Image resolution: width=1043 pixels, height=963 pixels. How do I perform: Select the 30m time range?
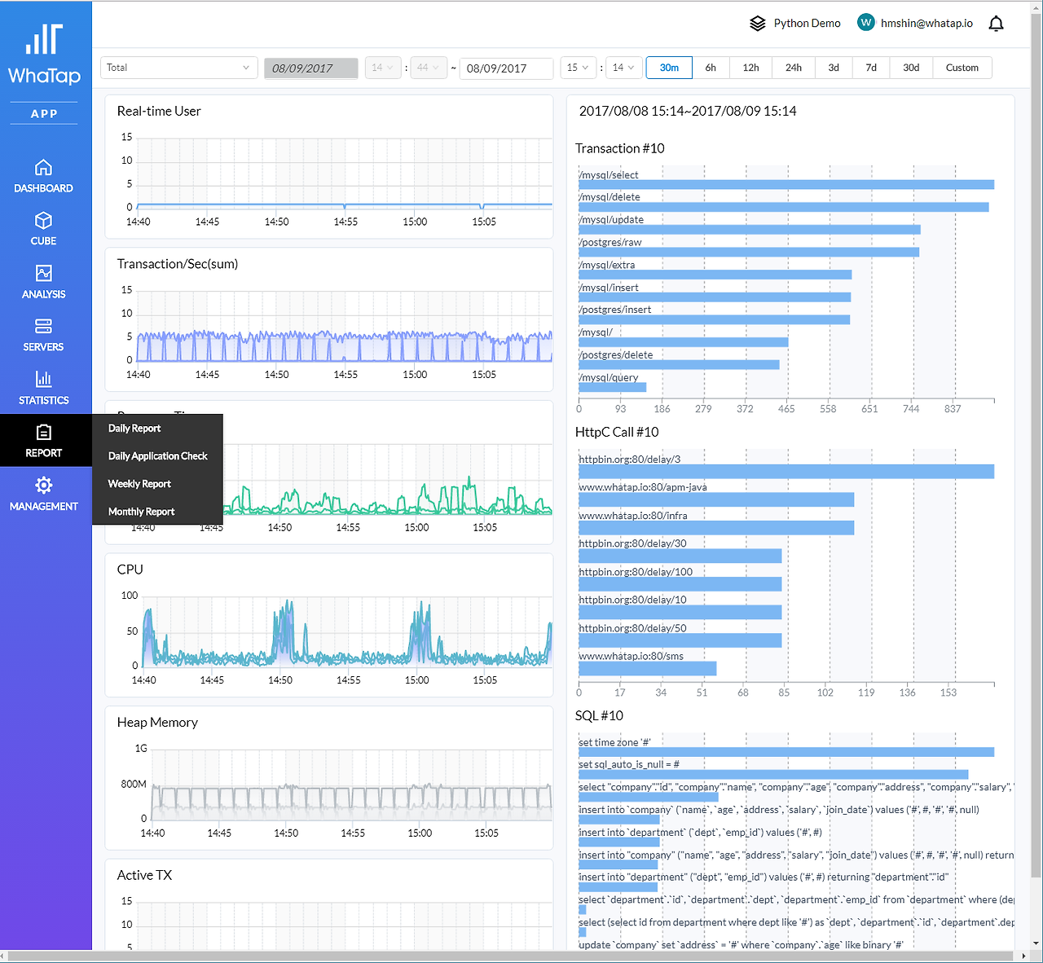click(669, 68)
